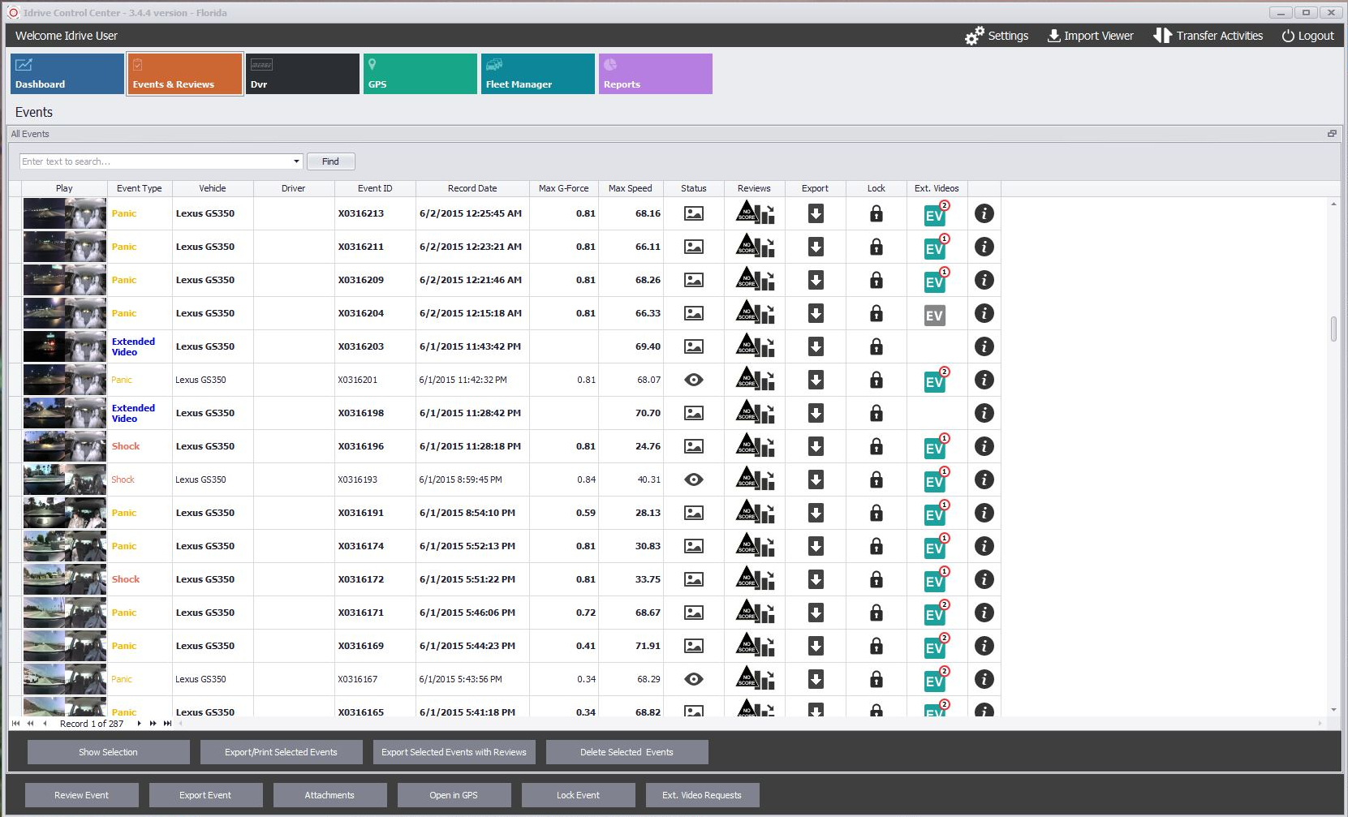Open Transfer Activities arrows icon
This screenshot has height=817, width=1348.
(1162, 36)
